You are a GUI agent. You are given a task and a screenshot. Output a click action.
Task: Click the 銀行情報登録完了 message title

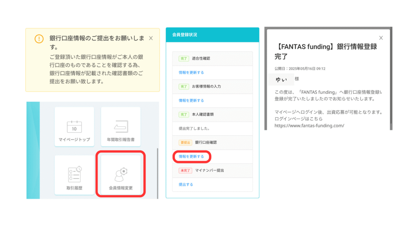point(326,51)
